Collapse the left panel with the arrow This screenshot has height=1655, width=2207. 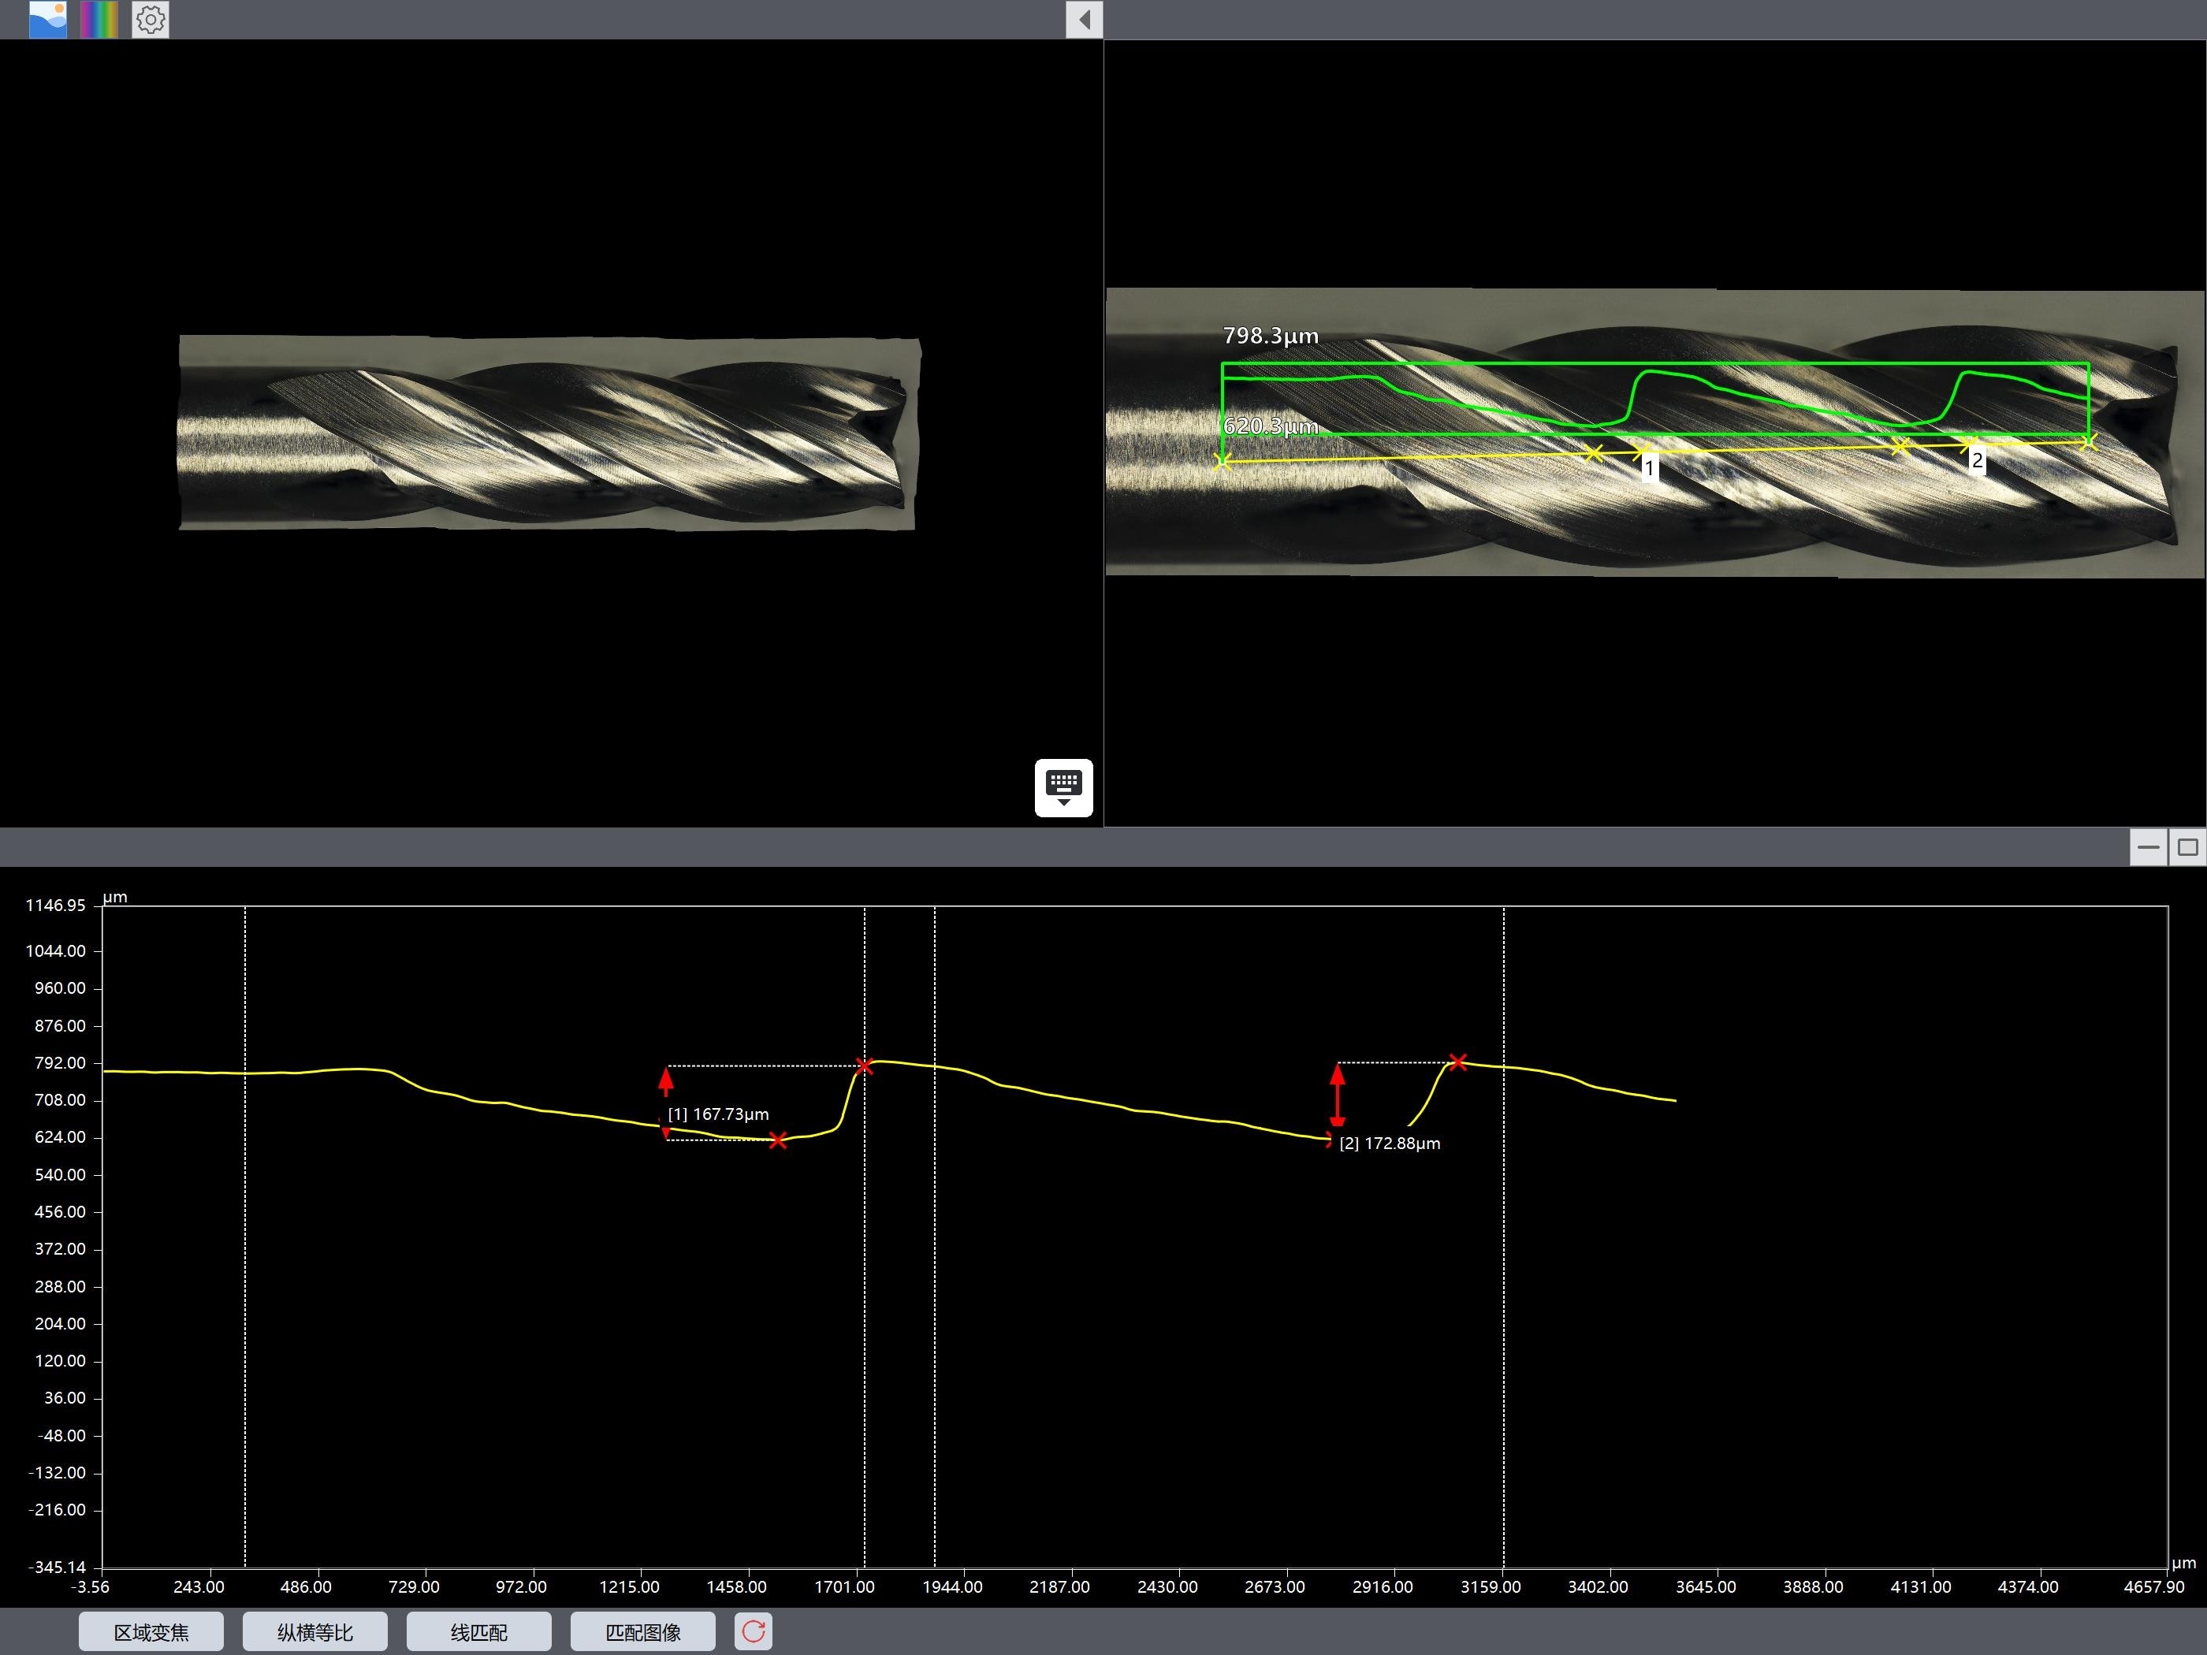1084,19
